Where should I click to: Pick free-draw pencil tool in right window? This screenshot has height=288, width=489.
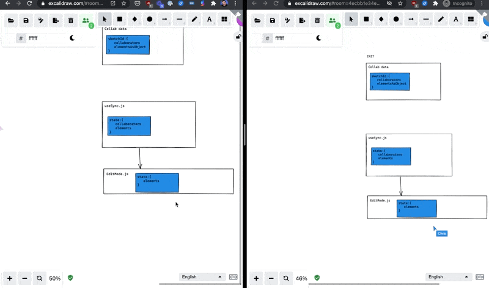(x=441, y=20)
